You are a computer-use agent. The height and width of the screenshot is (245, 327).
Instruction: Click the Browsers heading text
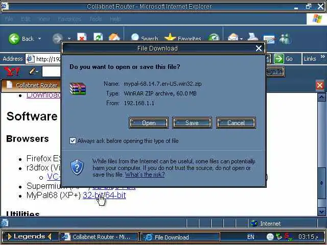tap(28, 139)
